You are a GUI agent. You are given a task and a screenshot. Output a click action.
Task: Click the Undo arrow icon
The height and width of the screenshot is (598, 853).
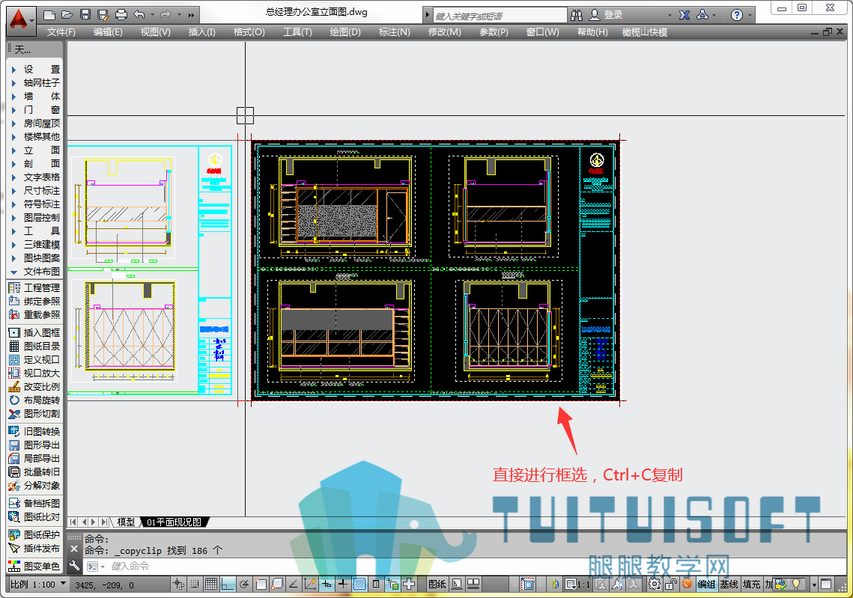point(139,15)
